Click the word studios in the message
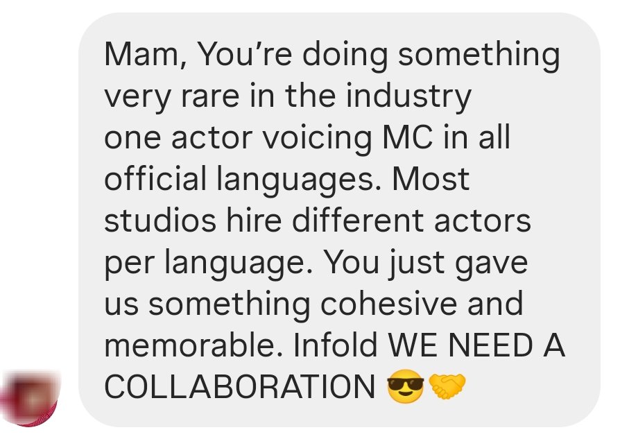This screenshot has height=439, width=629. 160,221
